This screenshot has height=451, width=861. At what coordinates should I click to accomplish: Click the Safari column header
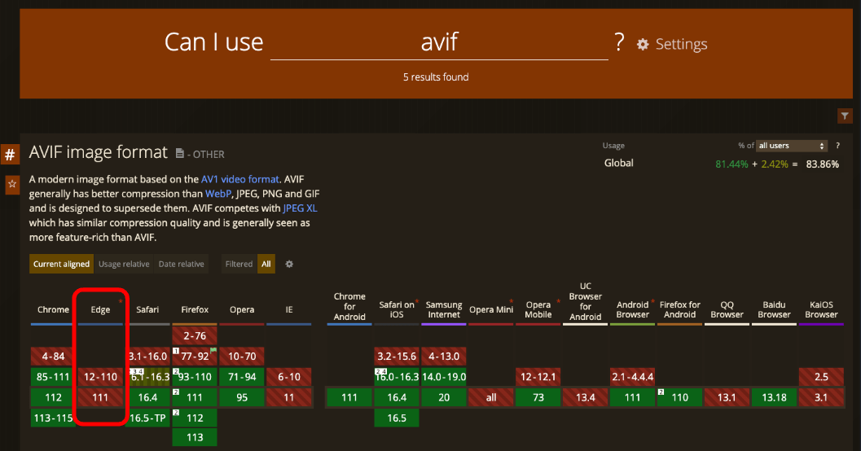tap(147, 309)
